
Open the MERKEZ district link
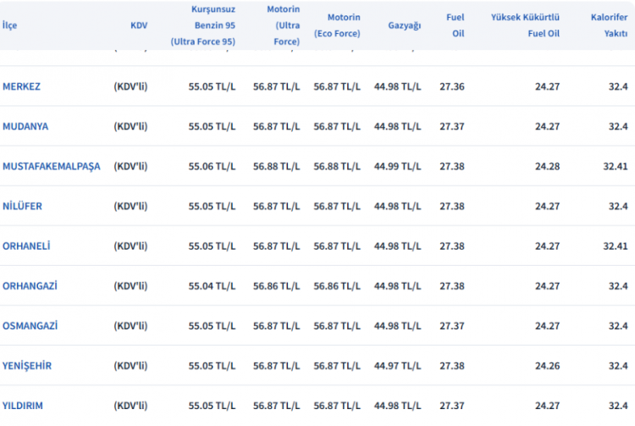click(x=22, y=86)
